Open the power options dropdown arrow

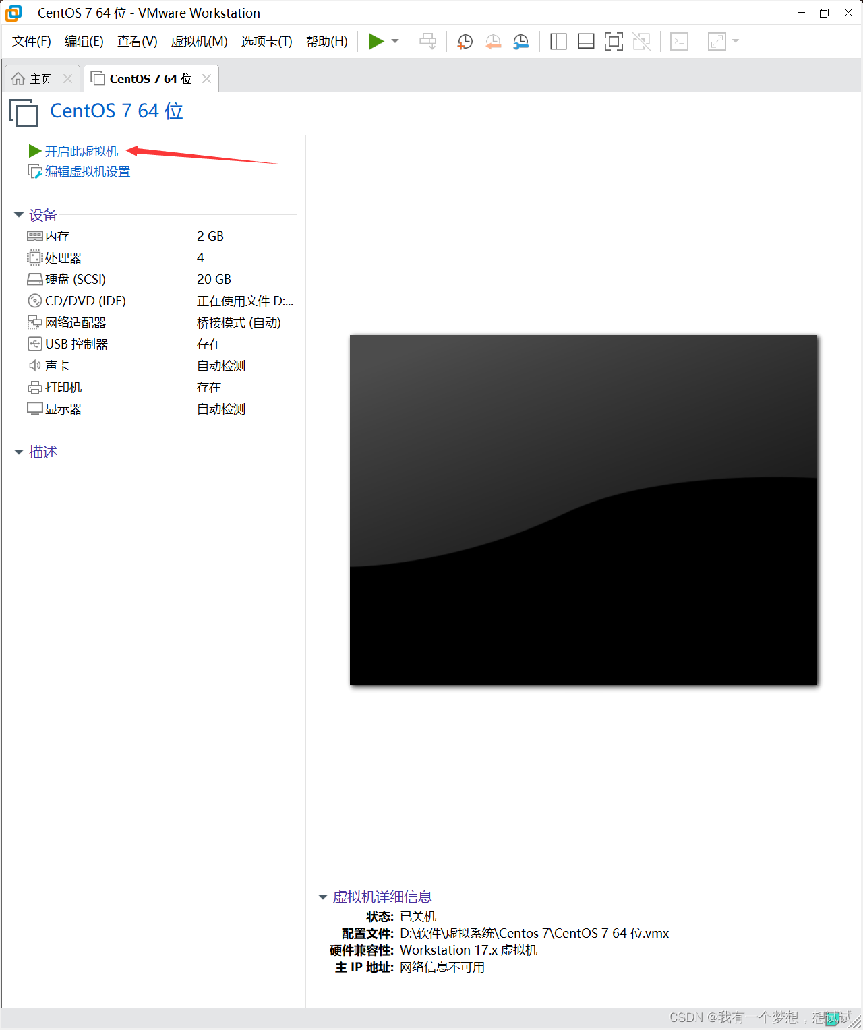(x=395, y=42)
